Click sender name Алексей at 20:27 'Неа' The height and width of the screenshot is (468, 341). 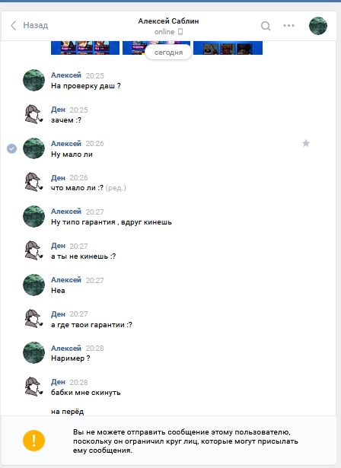coord(66,280)
